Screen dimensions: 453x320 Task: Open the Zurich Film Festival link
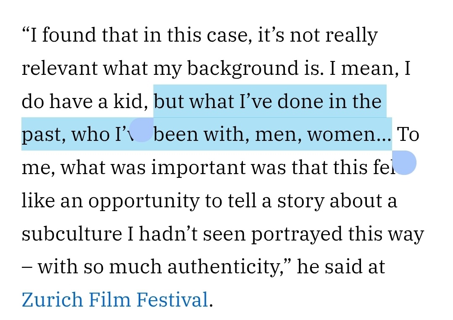pos(115,300)
